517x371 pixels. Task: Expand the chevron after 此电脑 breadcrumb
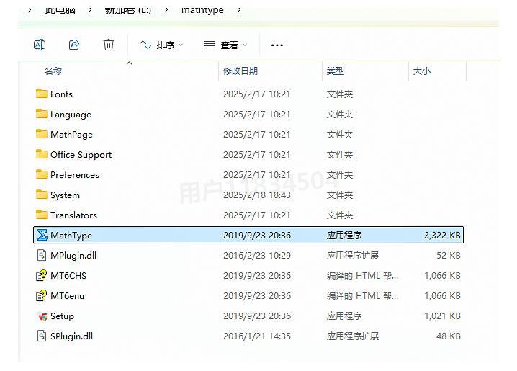pos(90,10)
